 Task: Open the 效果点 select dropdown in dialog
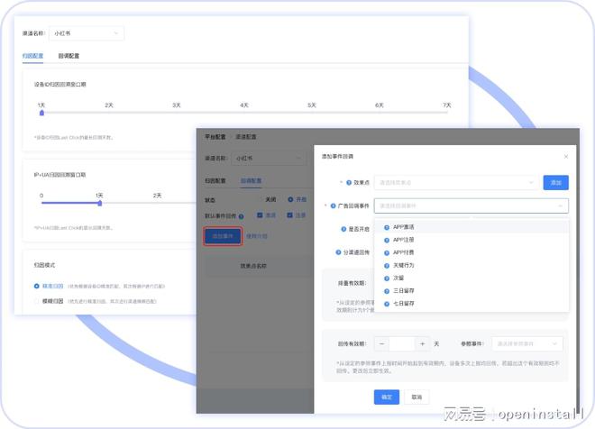click(x=455, y=182)
